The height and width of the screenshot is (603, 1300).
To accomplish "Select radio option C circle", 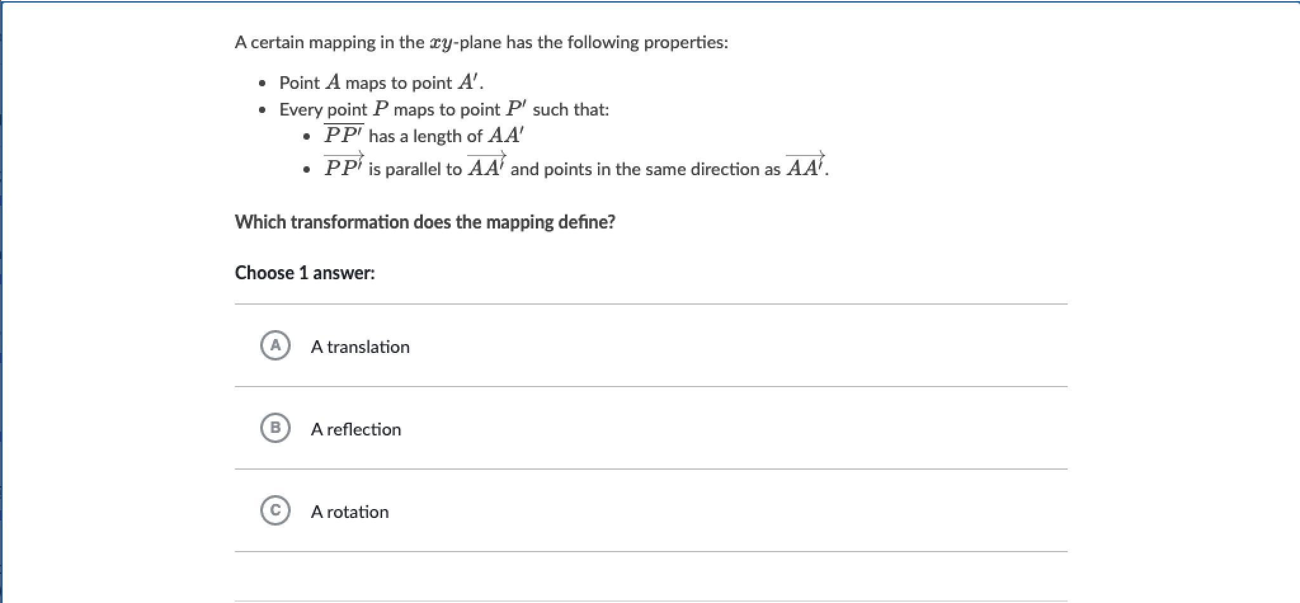I will [x=275, y=510].
